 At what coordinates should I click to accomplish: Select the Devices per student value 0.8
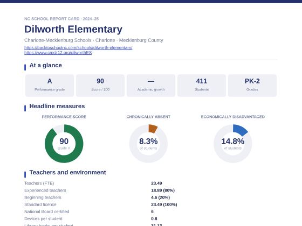(x=154, y=218)
